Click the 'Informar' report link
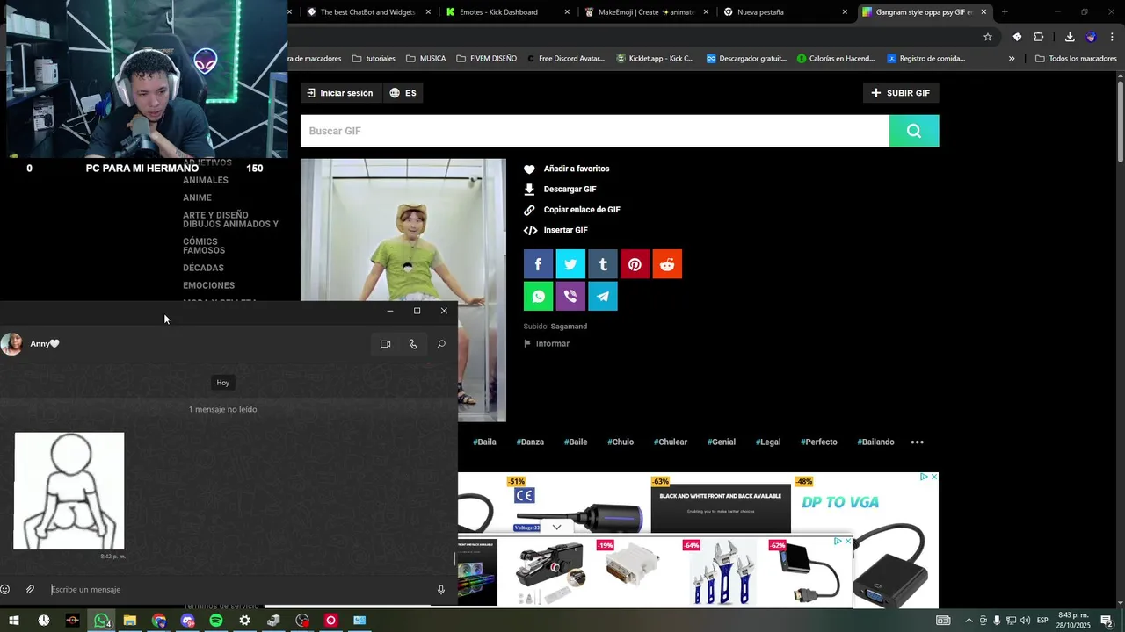 [547, 343]
